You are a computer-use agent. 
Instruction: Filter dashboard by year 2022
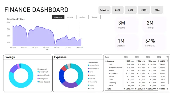tap(131, 10)
